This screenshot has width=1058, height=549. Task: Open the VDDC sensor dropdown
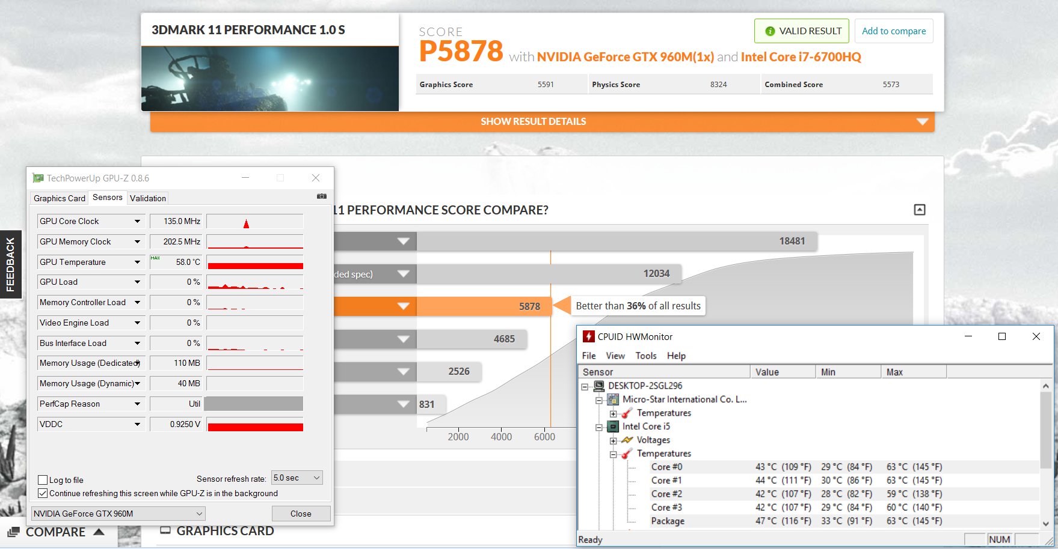137,425
